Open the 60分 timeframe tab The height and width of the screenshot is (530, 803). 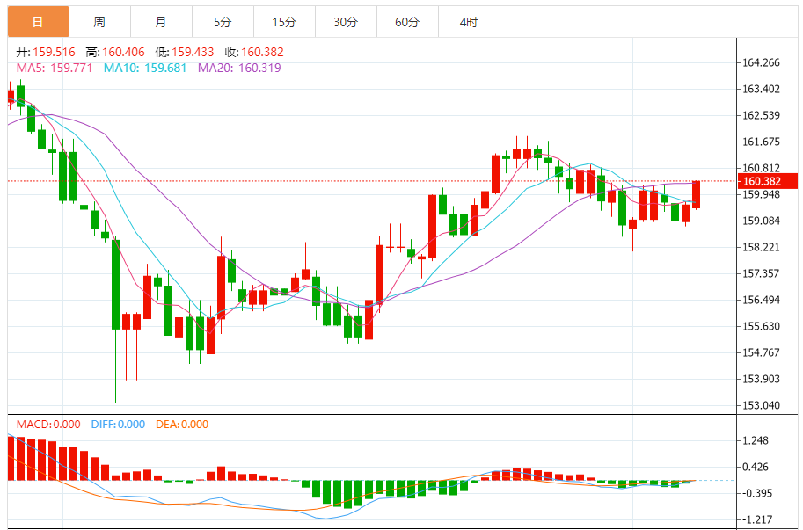[x=407, y=22]
